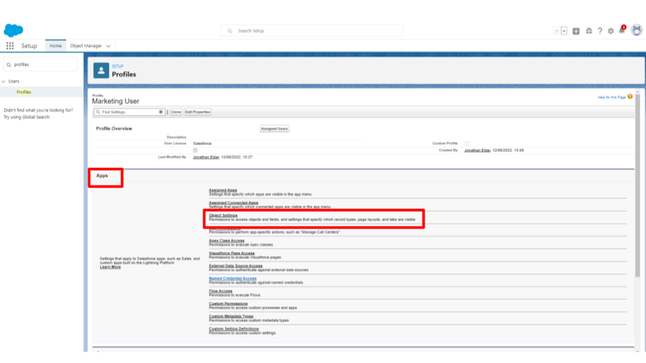The width and height of the screenshot is (646, 363).
Task: Click the Assigned Users button
Action: click(x=275, y=129)
